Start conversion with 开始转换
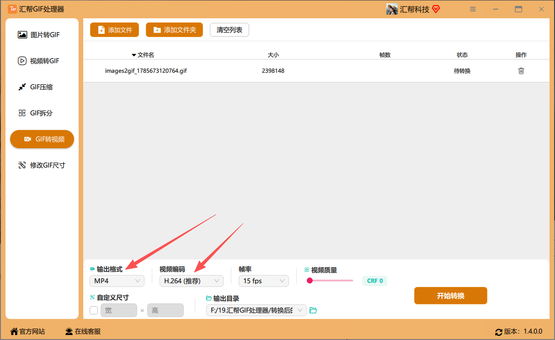Screen dimensions: 555x340 451,296
